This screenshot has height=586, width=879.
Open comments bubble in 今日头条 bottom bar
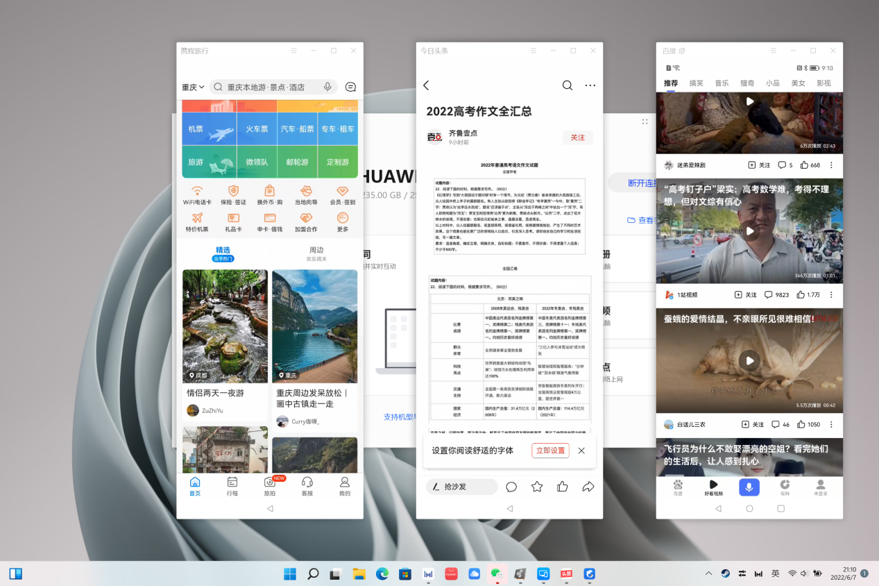pos(511,487)
